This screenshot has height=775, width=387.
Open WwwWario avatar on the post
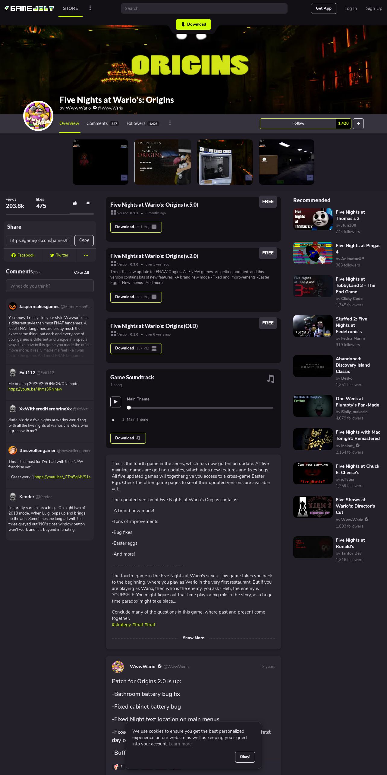point(118,667)
